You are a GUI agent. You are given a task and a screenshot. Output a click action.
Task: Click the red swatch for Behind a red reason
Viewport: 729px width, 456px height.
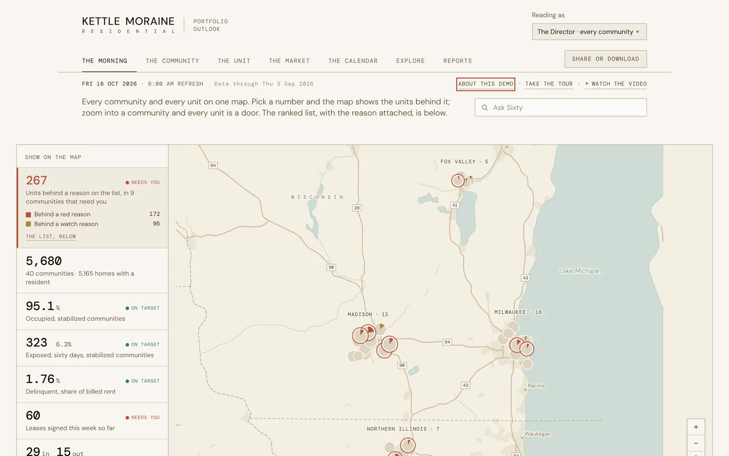[x=28, y=214]
